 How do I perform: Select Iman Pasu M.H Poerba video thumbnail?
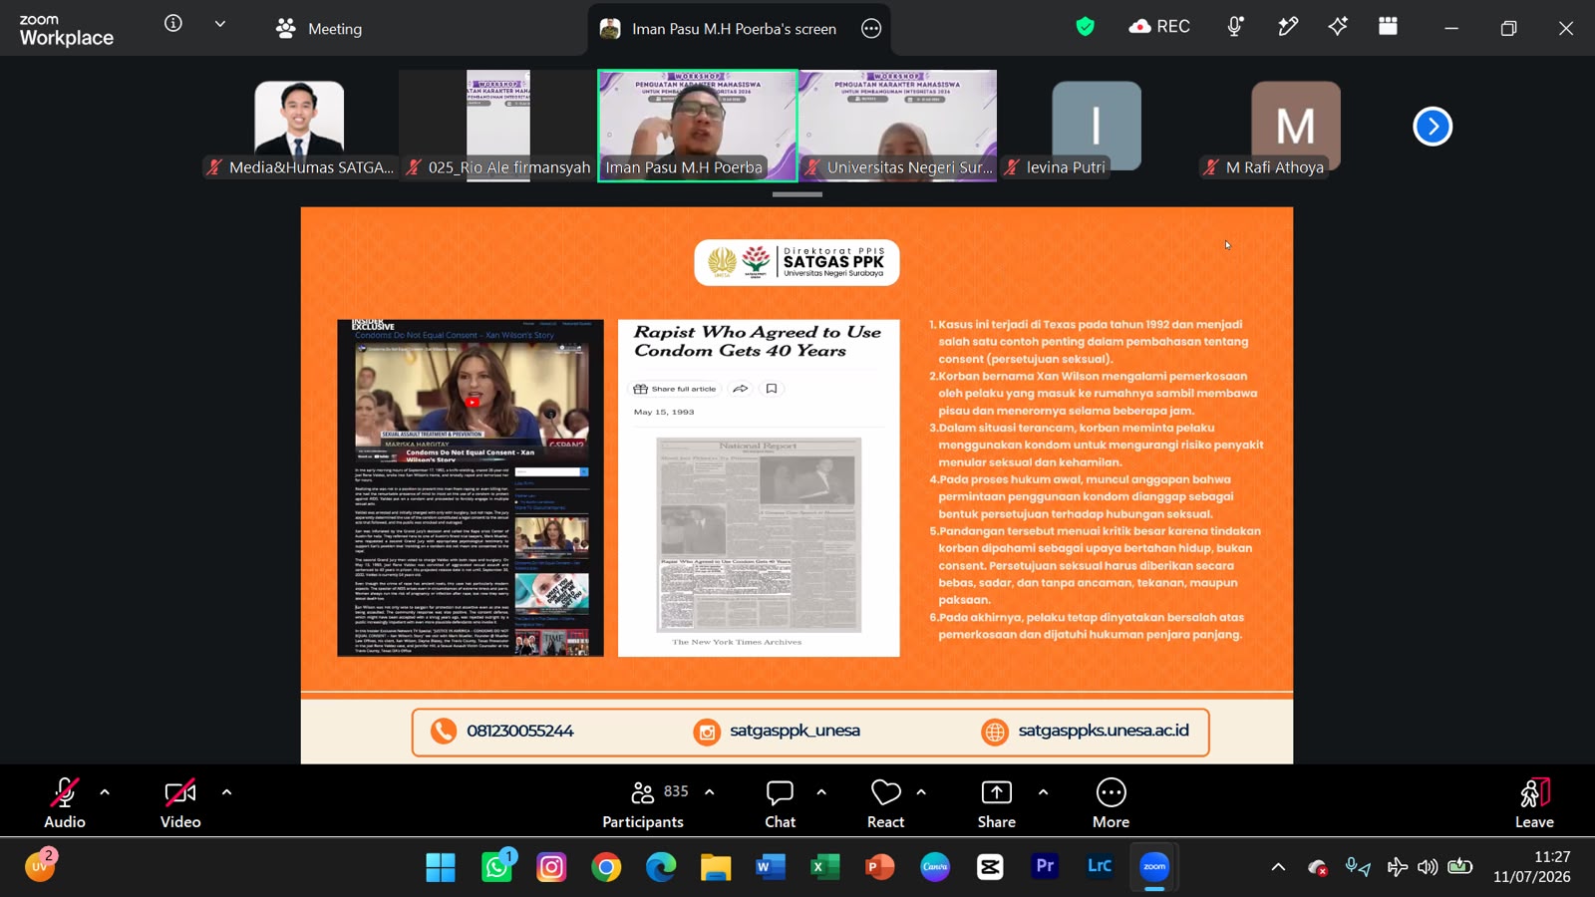pyautogui.click(x=698, y=126)
